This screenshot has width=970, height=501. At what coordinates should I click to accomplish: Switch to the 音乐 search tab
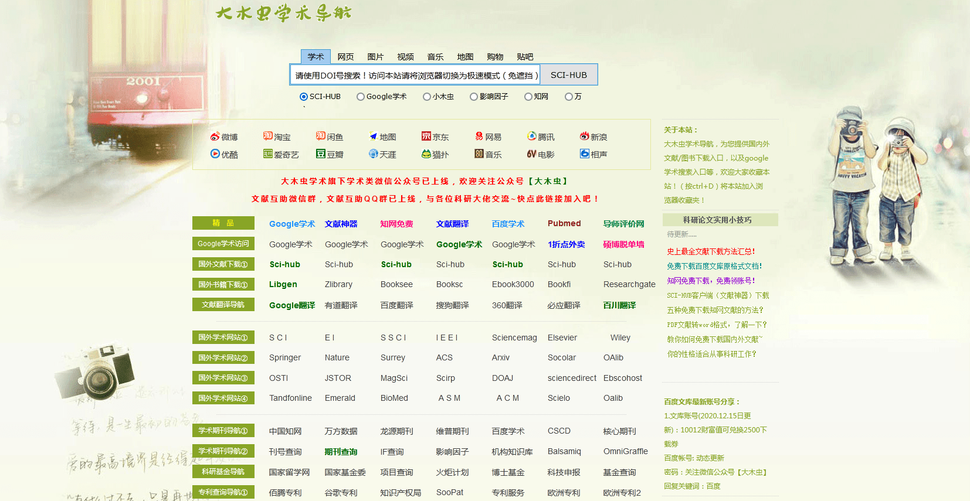point(435,56)
